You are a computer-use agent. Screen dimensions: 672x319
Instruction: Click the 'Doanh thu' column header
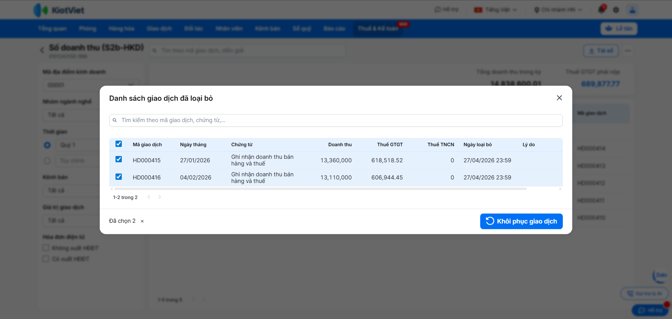tap(340, 144)
